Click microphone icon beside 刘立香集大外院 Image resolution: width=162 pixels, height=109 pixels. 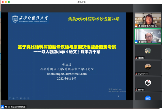click(139, 26)
